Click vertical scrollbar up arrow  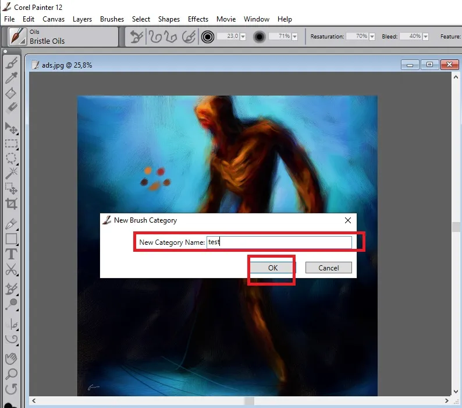coord(456,77)
